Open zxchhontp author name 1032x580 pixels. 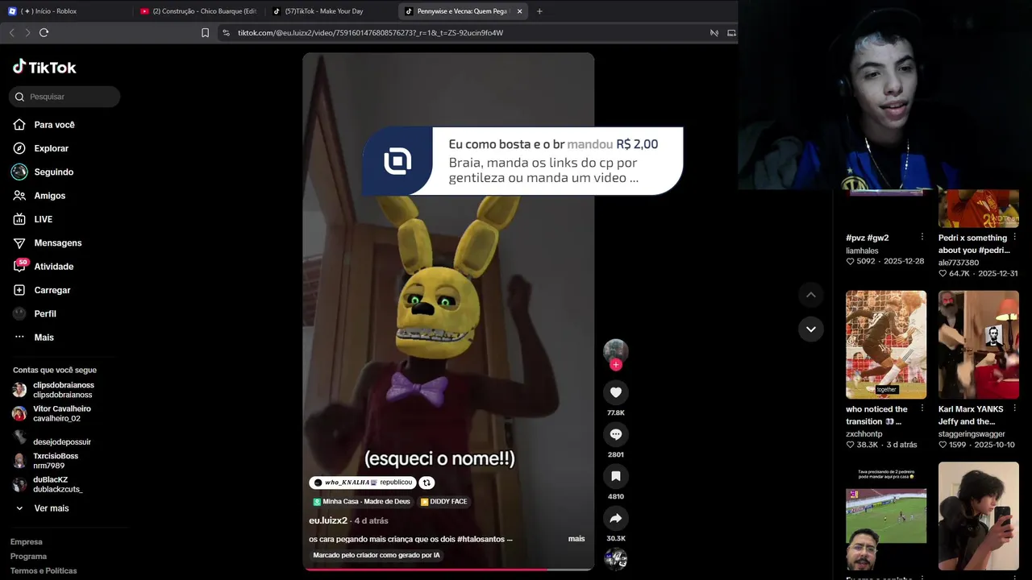click(x=863, y=434)
